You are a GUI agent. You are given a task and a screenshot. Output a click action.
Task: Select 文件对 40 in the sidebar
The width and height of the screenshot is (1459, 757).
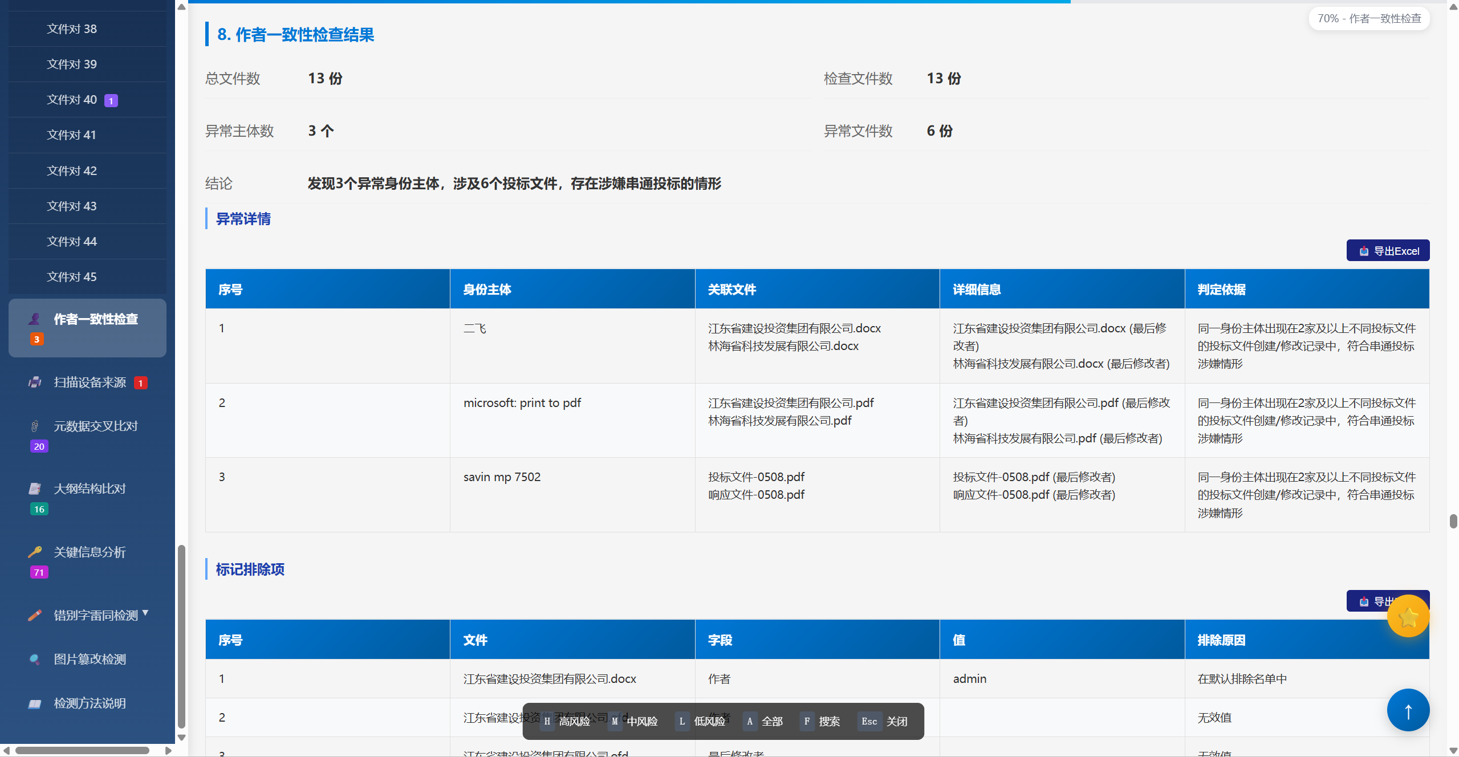87,100
